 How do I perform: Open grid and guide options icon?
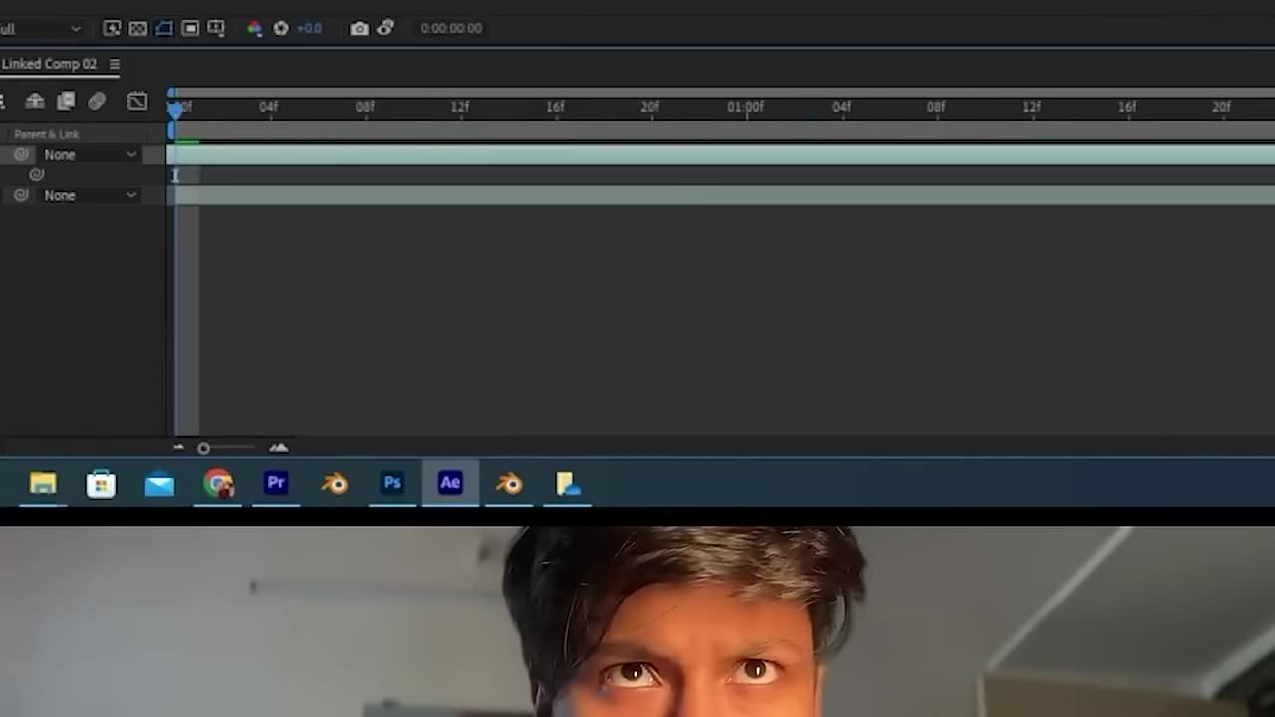[216, 28]
